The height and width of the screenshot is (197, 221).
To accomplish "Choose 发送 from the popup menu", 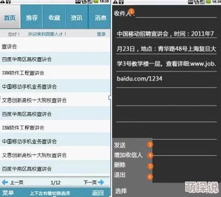I will pyautogui.click(x=119, y=145).
